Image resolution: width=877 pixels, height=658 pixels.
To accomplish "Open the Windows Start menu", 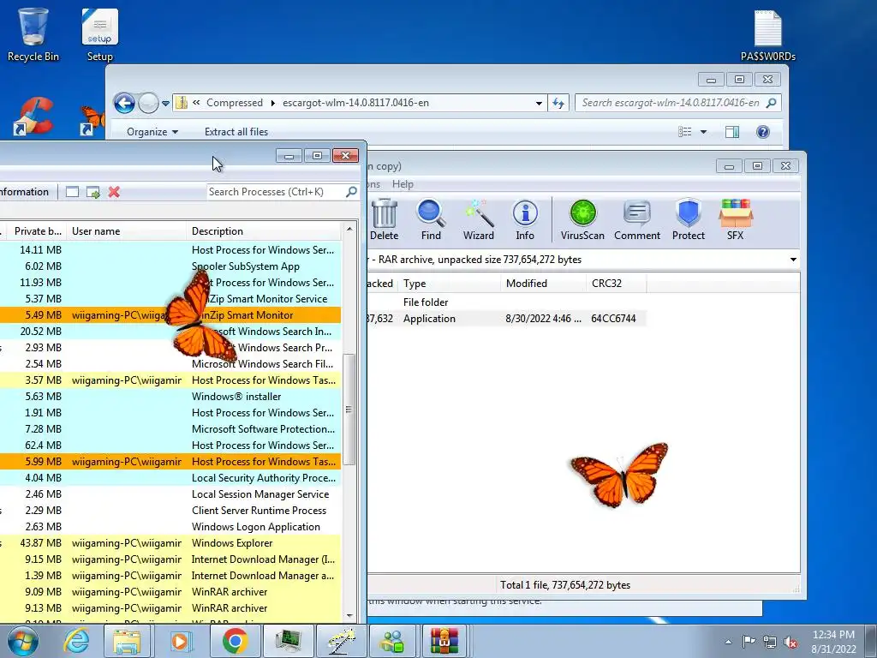I will pyautogui.click(x=23, y=641).
